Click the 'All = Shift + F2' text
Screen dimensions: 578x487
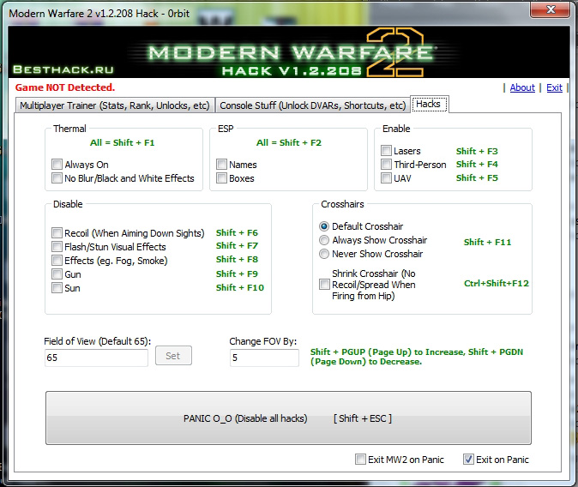[x=289, y=142]
